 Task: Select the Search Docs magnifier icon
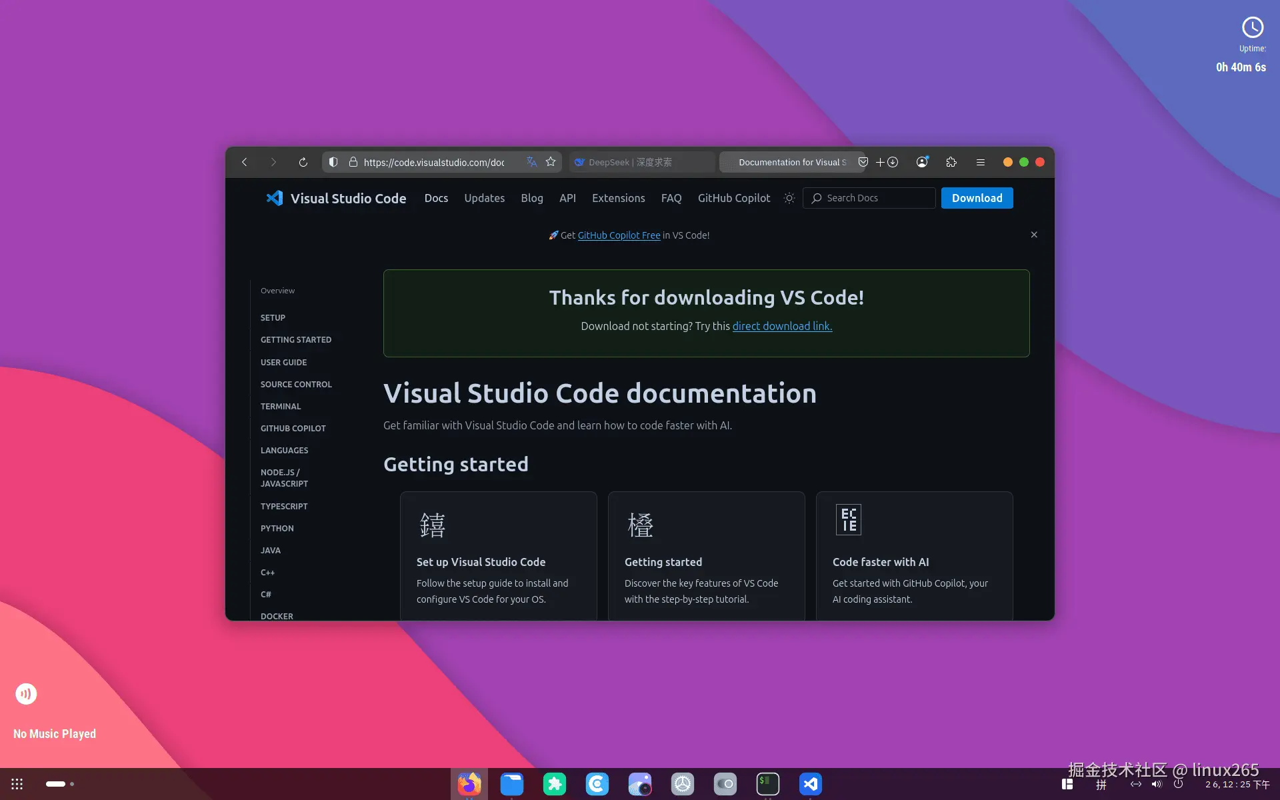coord(816,198)
